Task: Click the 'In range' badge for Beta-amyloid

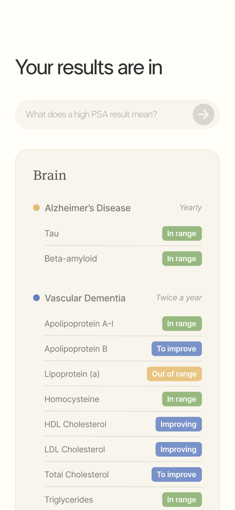Action: tap(182, 258)
